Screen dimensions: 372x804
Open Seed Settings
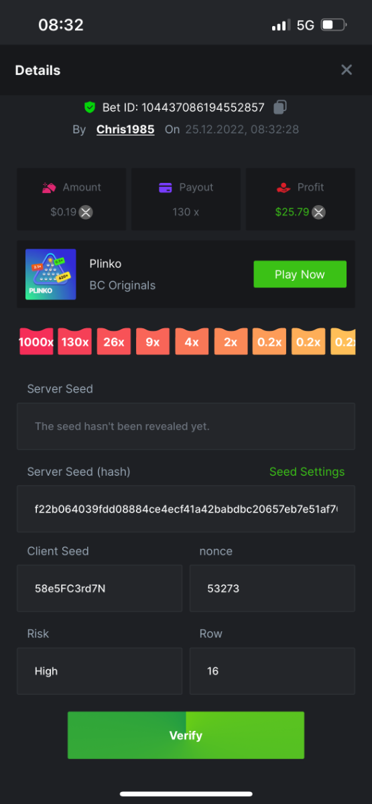click(307, 472)
